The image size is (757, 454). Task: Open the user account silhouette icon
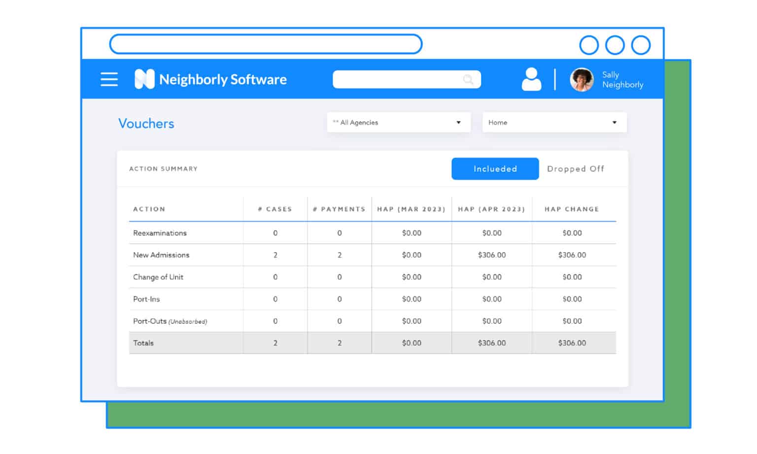coord(531,79)
